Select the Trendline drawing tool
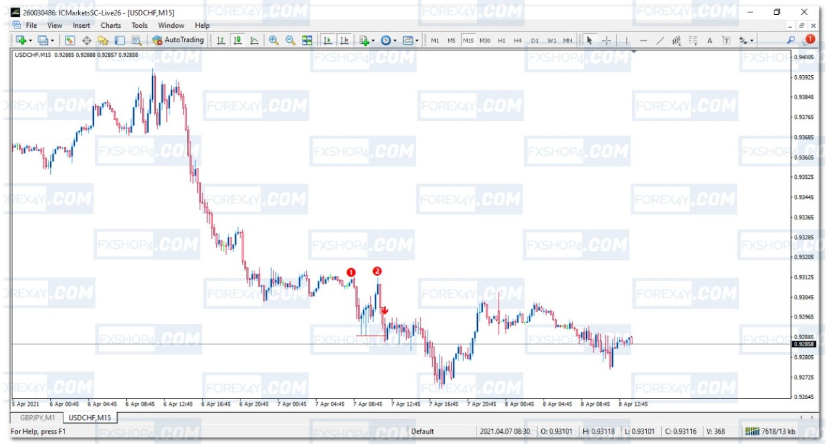 [660, 40]
